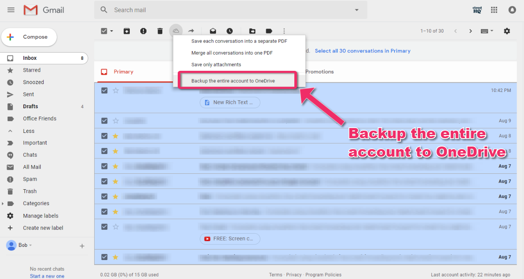Screen dimensions: 524x279
Task: Open the settings gear
Action: click(x=507, y=31)
